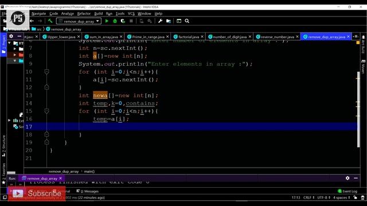This screenshot has height=206, width=367.
Task: Open Project Structure folder icon in the toolbar
Action: pos(168,21)
